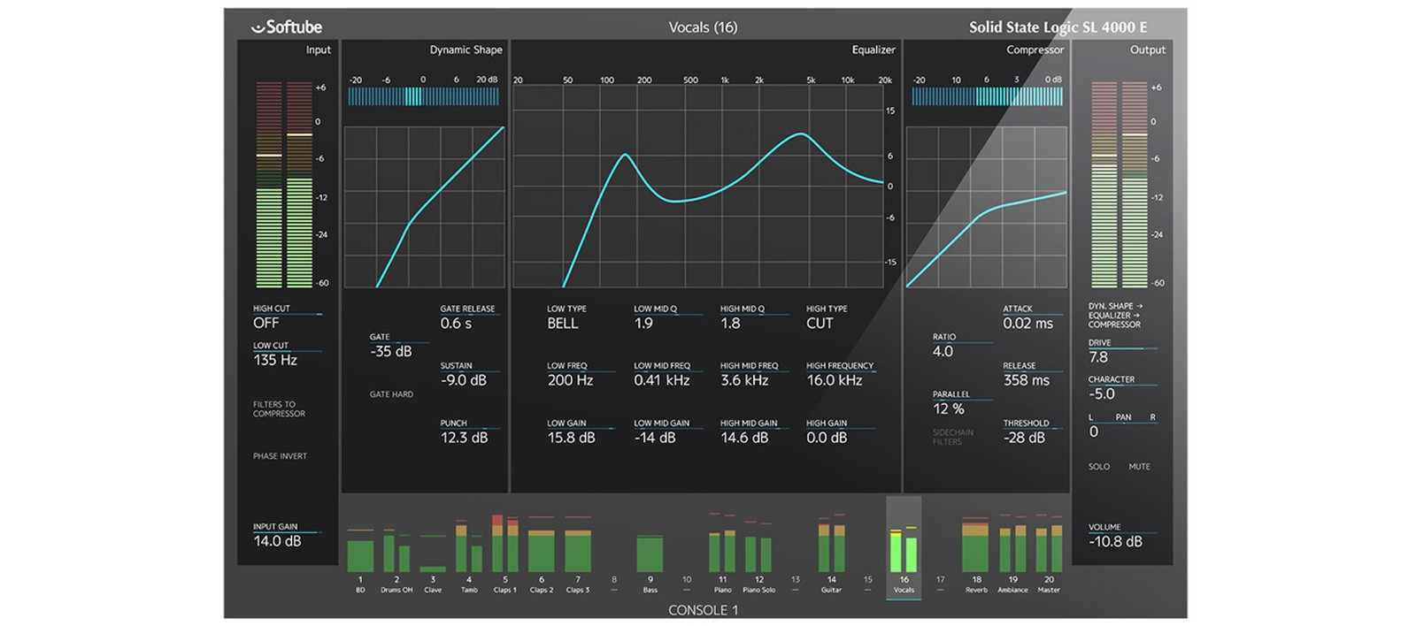1416x626 pixels.
Task: Toggle Low Type BELL setting
Action: pyautogui.click(x=563, y=324)
